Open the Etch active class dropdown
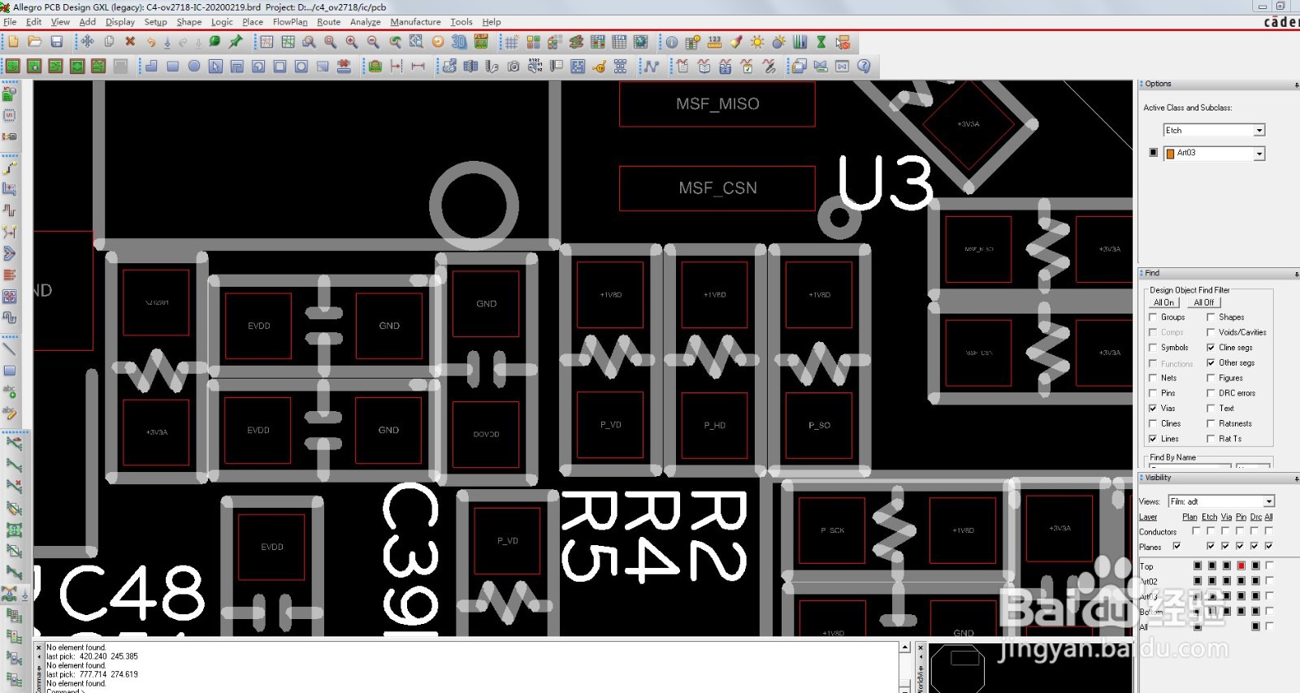 pos(1259,130)
